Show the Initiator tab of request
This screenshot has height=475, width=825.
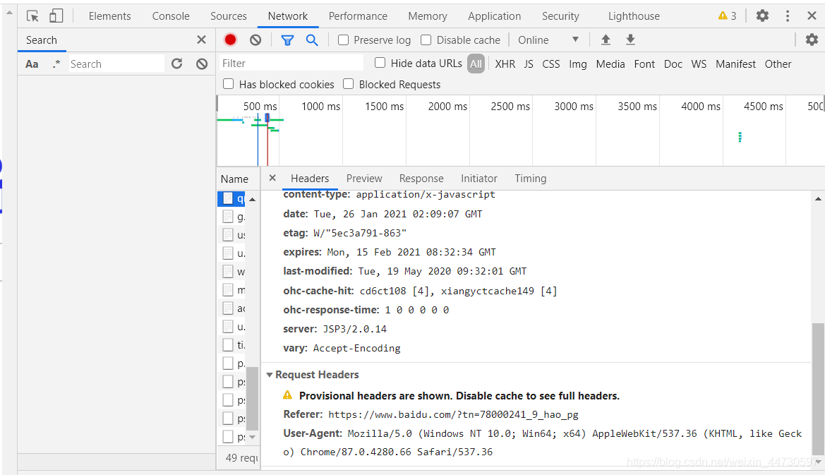click(x=478, y=179)
